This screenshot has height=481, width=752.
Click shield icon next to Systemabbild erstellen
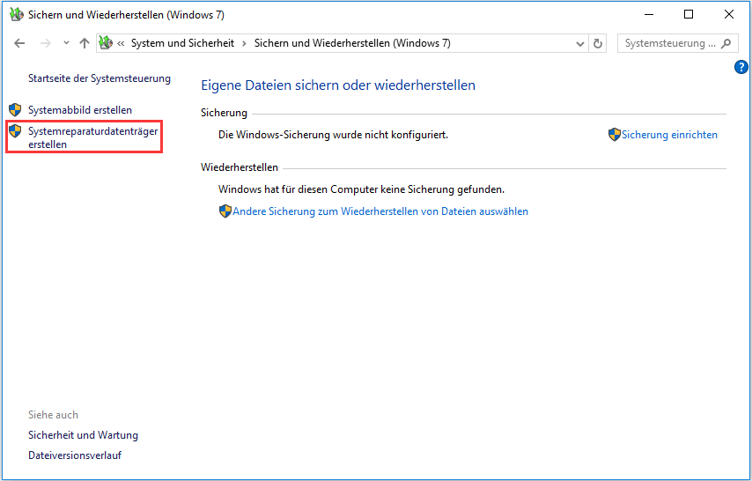point(15,110)
